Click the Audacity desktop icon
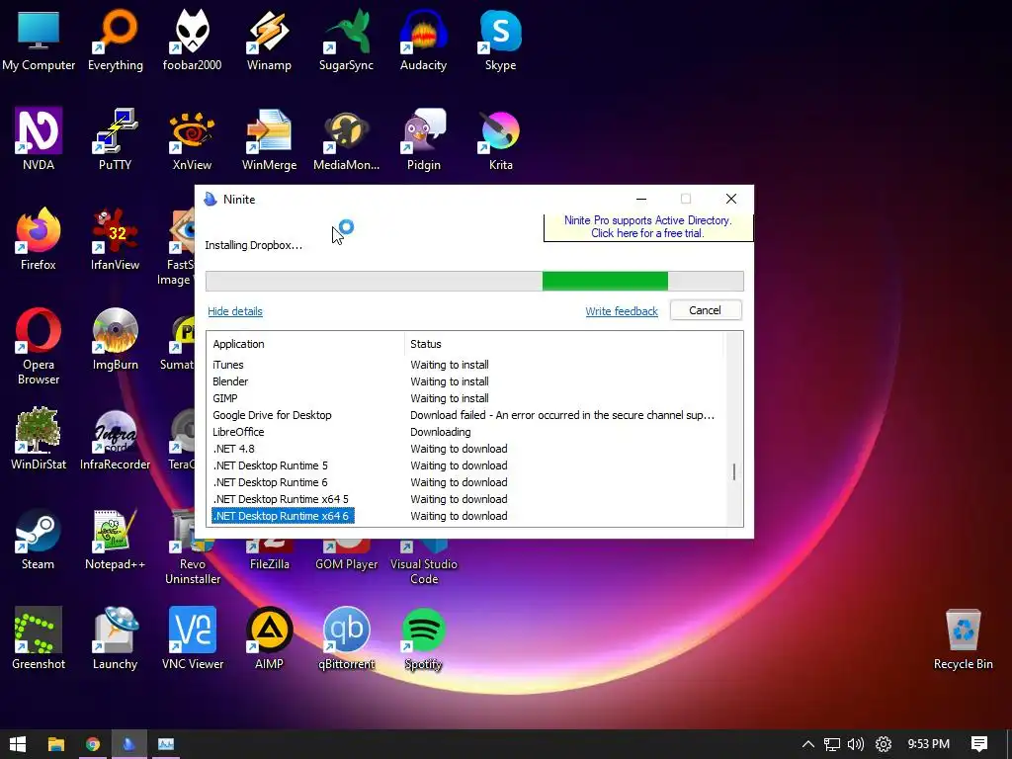The height and width of the screenshot is (759, 1012). 423,40
